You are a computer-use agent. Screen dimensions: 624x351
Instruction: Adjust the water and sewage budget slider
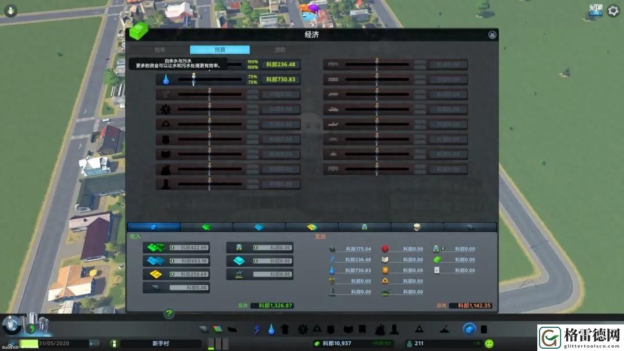click(x=210, y=80)
